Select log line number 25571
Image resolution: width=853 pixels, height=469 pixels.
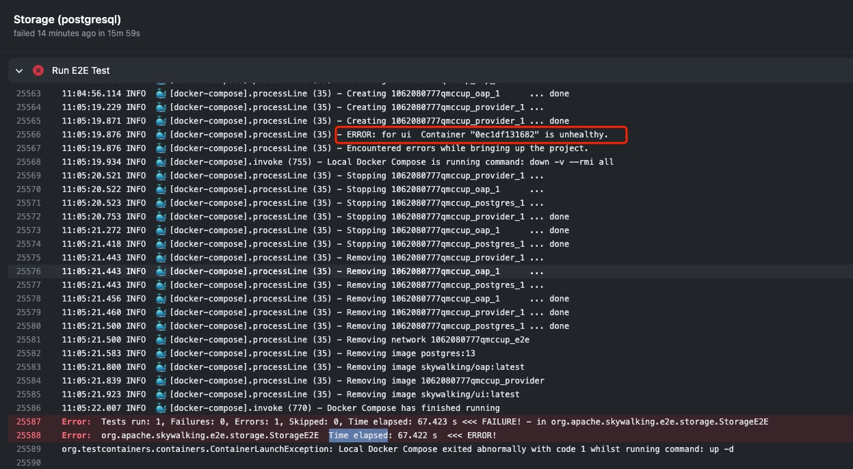[29, 203]
